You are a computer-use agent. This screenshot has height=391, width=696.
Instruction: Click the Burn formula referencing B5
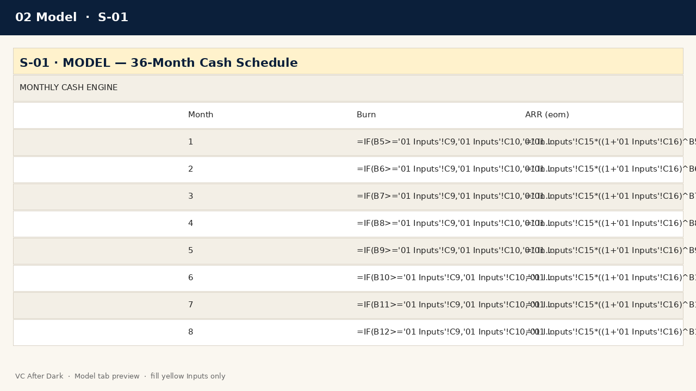click(x=434, y=142)
